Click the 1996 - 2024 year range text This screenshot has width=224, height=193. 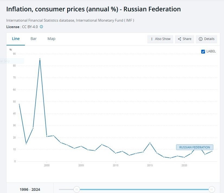click(x=30, y=189)
